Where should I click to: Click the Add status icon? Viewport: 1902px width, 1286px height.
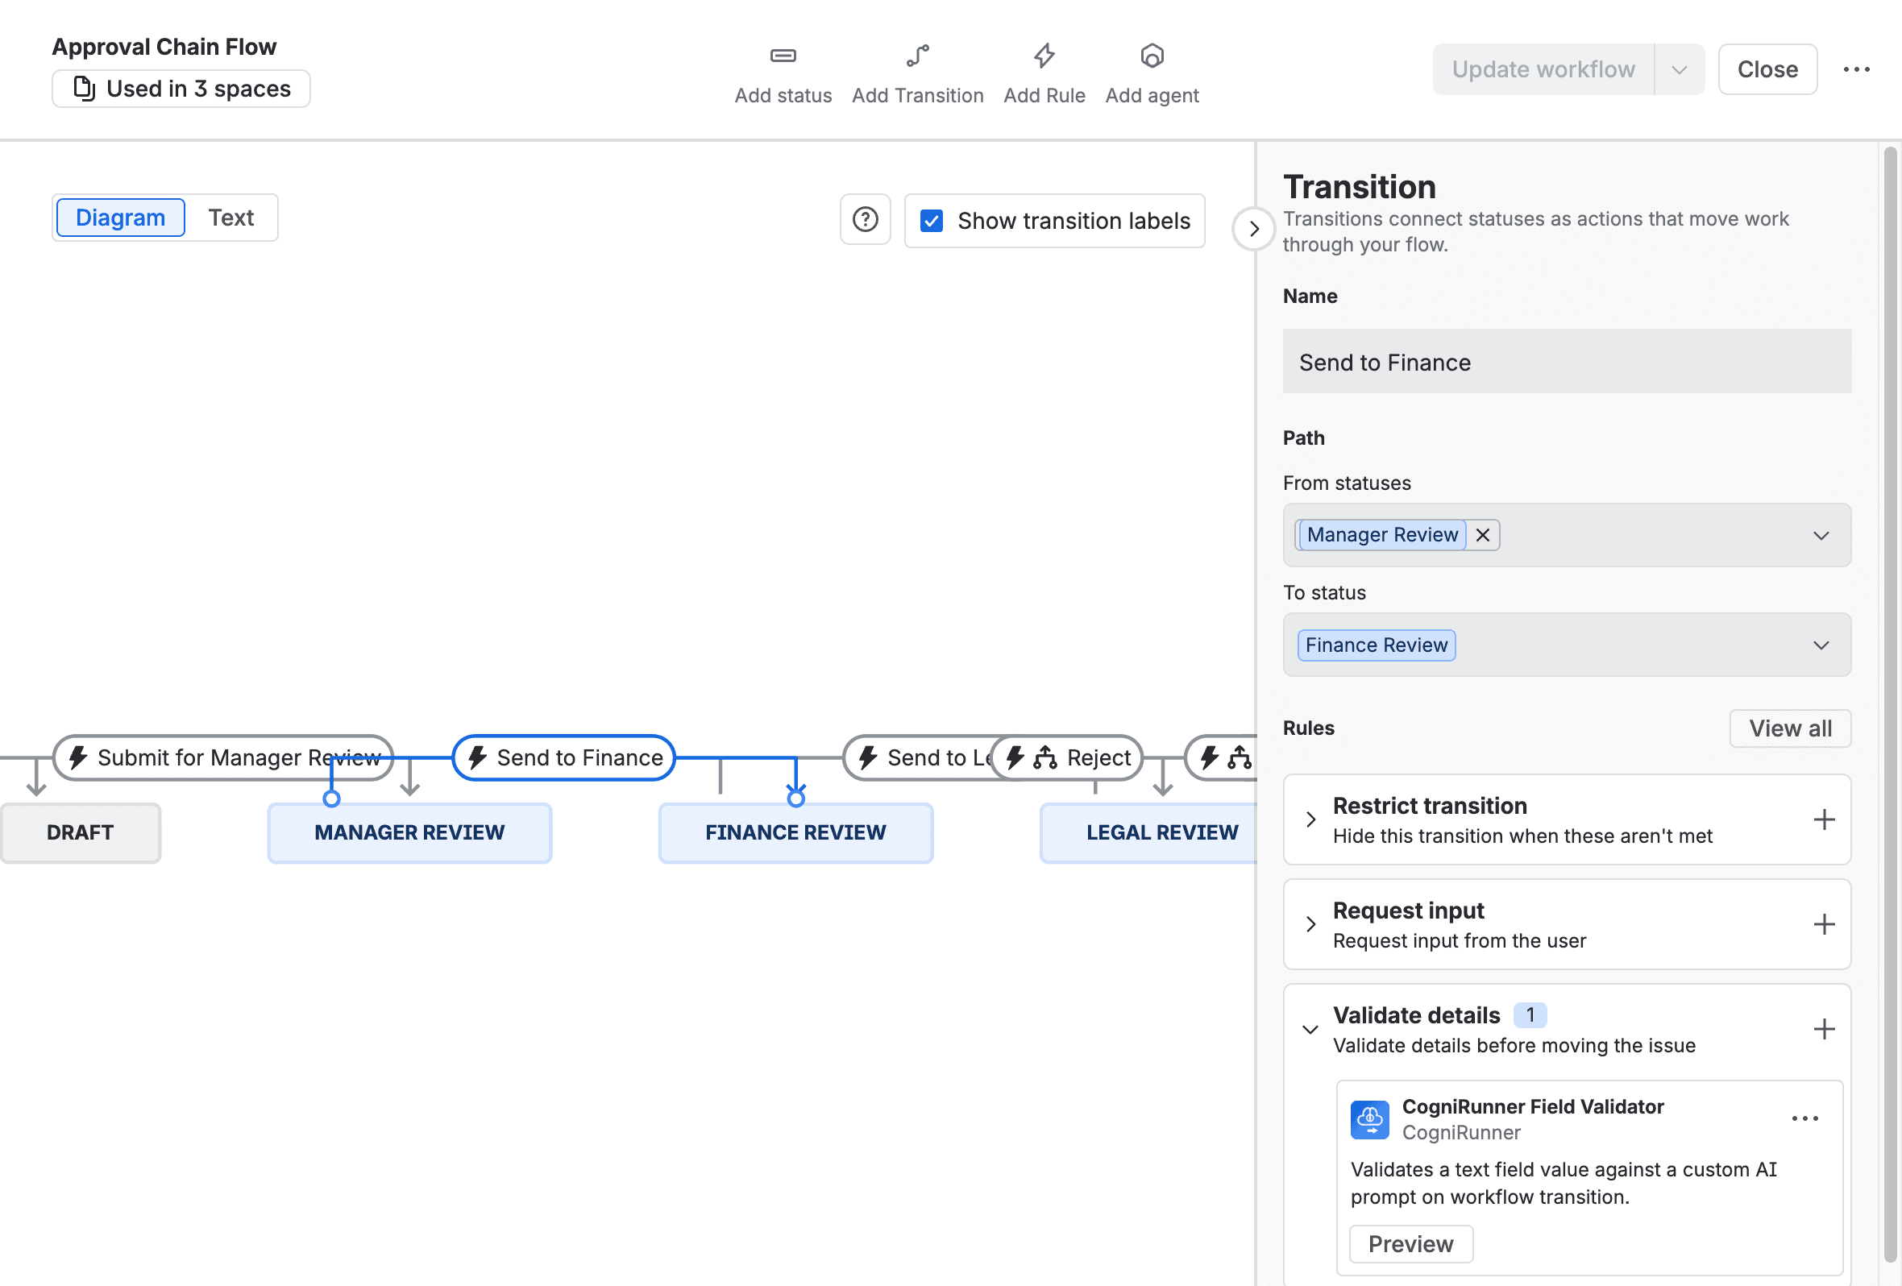coord(783,56)
